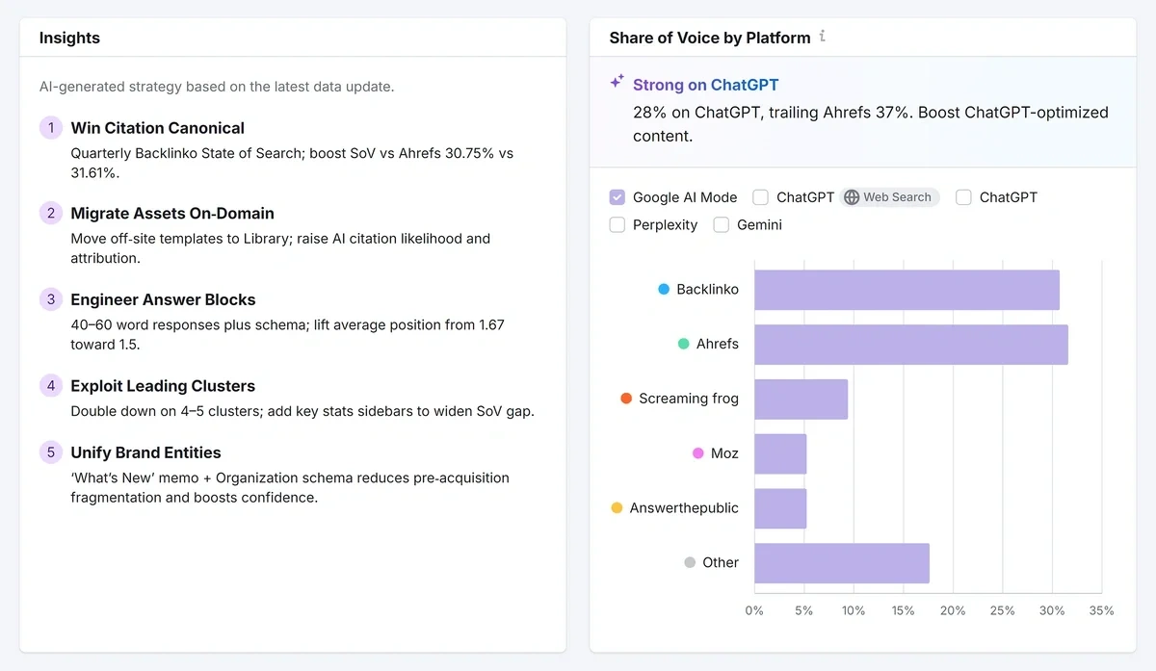Click the Backlinko bar in the chart
Viewport: 1156px width, 671px height.
point(906,290)
